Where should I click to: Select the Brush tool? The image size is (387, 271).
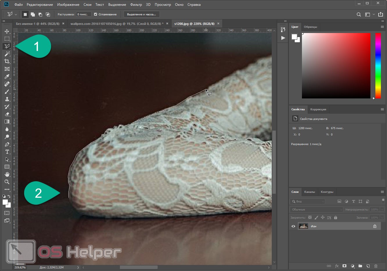point(7,91)
